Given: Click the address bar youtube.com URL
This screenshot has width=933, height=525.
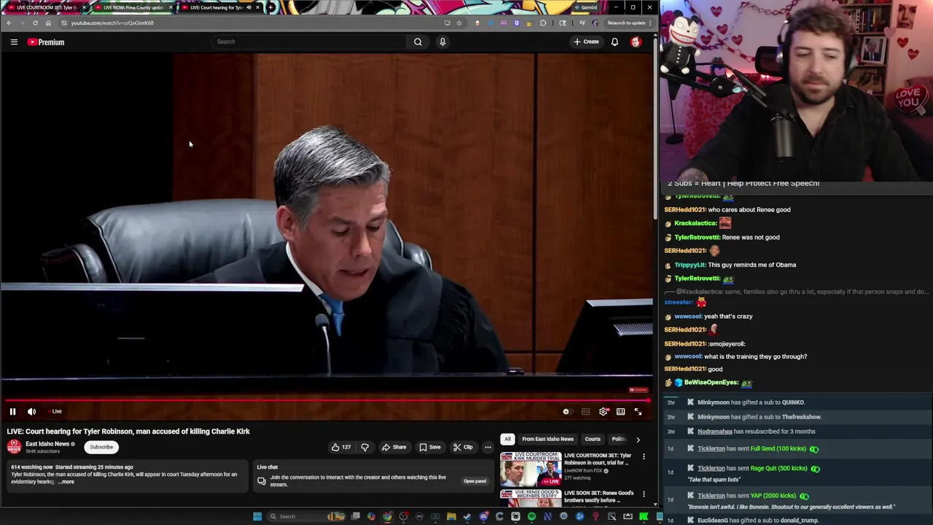Looking at the screenshot, I should click(112, 23).
